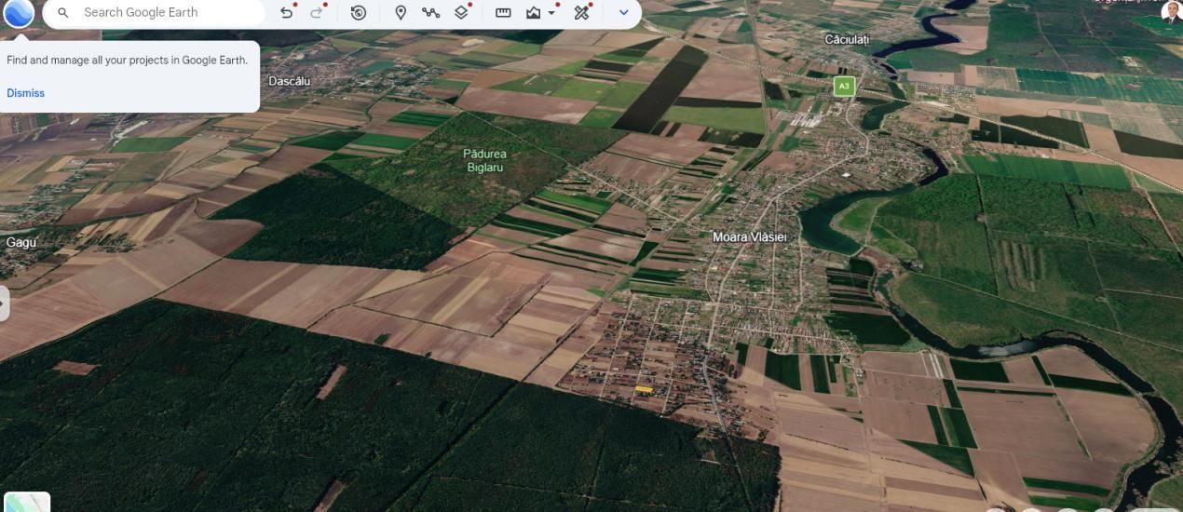Open the map layers tool
Screen dimensions: 1183x512
461,13
